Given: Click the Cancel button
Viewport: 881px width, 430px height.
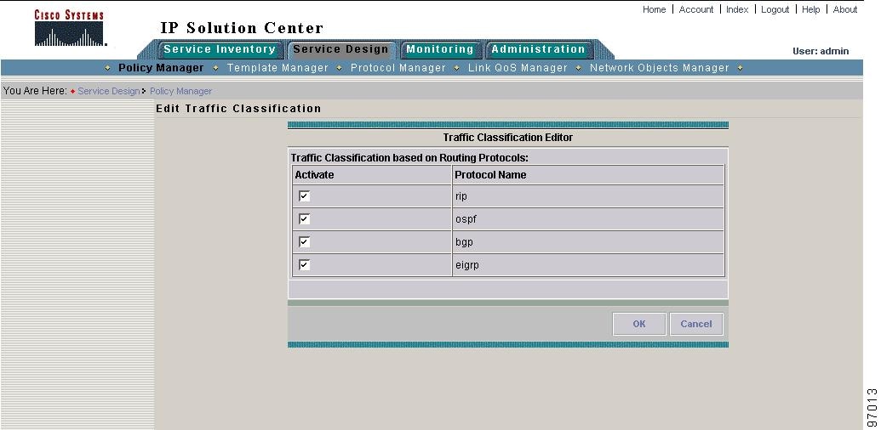Looking at the screenshot, I should [x=696, y=324].
